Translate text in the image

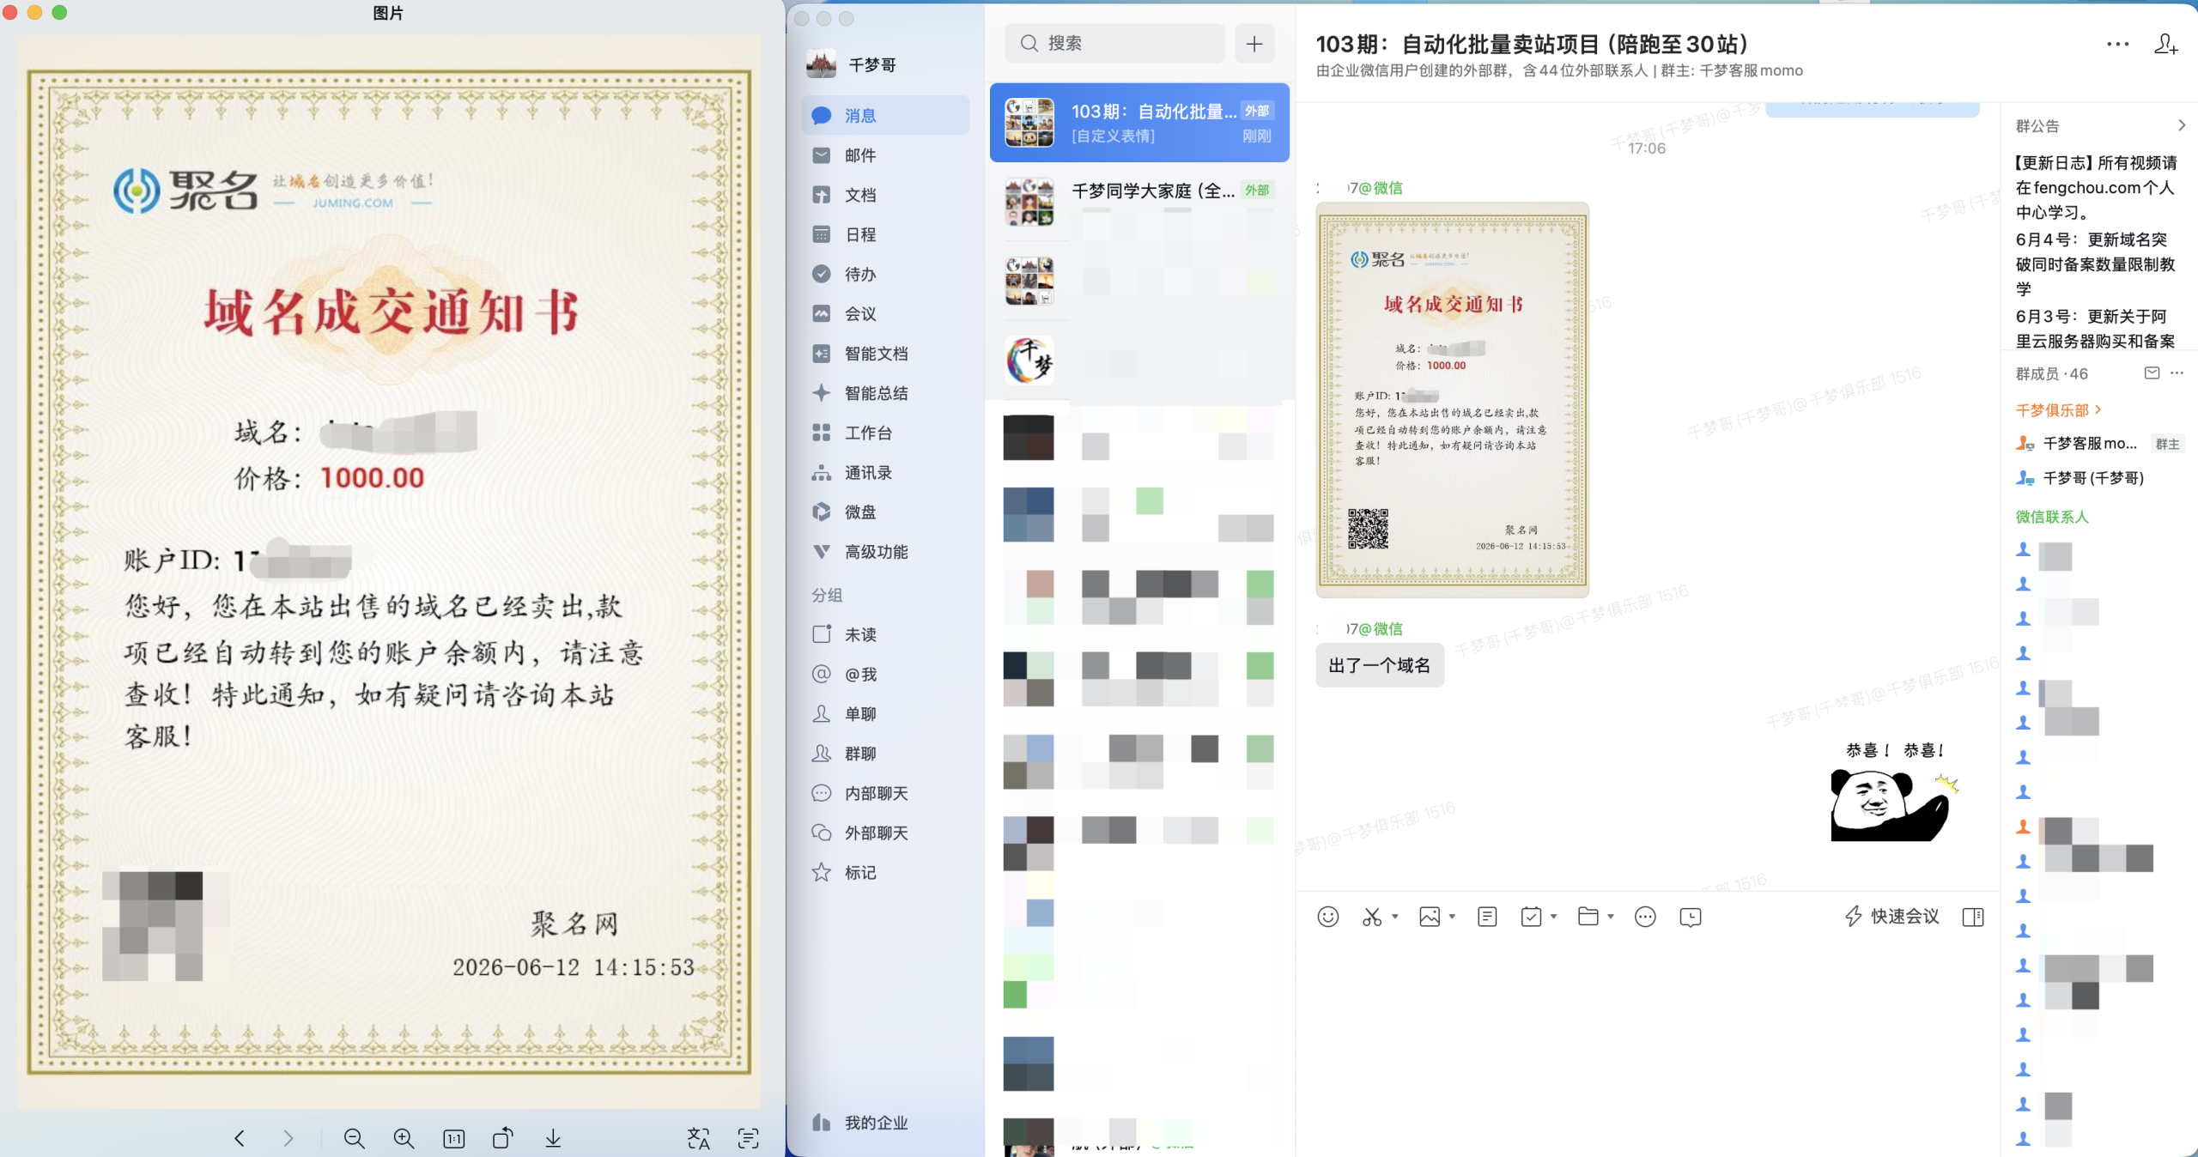click(698, 1138)
